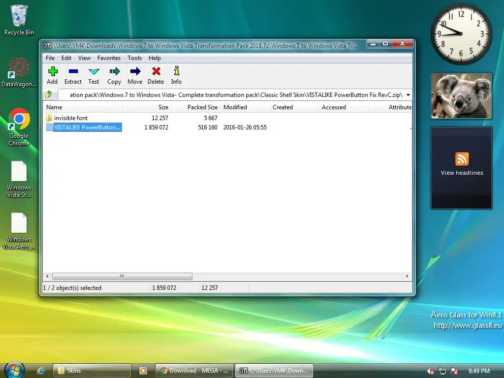The width and height of the screenshot is (504, 378).
Task: Click the '1 / 2 object(s) selected' status text
Action: click(72, 287)
